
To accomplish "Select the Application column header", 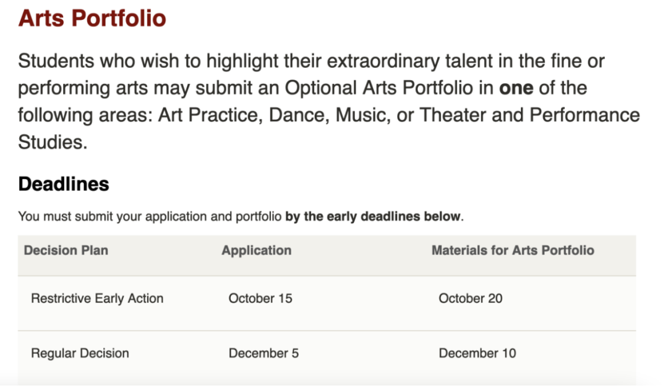I will 256,250.
